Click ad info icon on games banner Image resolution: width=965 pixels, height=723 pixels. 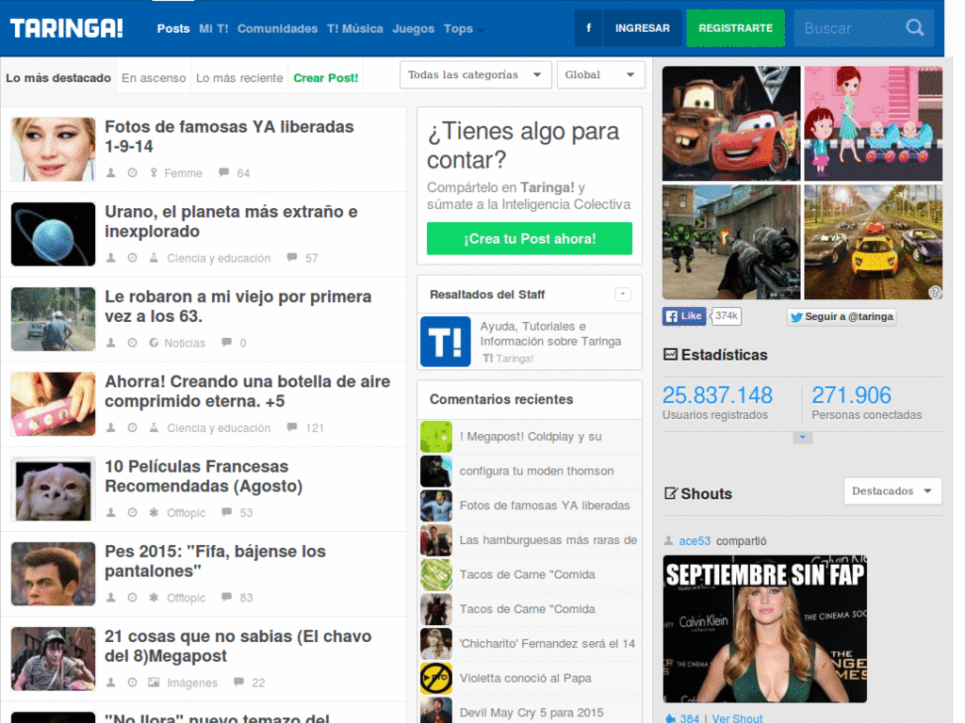935,293
